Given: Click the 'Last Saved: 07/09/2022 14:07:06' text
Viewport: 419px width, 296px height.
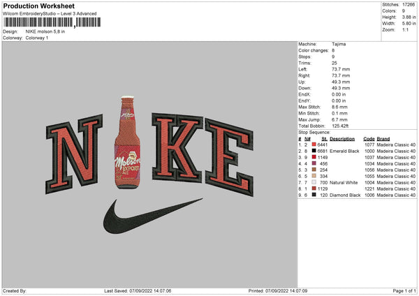Looking at the screenshot, I should point(138,291).
